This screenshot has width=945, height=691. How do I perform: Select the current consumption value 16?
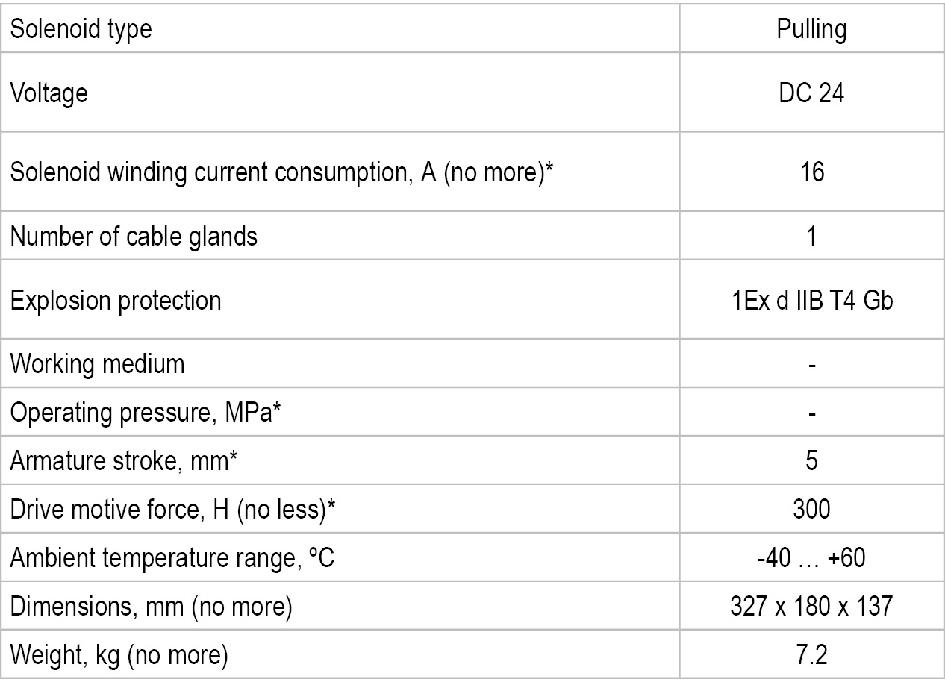811,172
